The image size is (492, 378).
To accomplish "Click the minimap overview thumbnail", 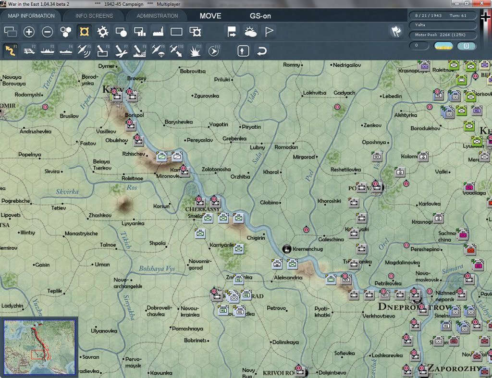I will 39,347.
